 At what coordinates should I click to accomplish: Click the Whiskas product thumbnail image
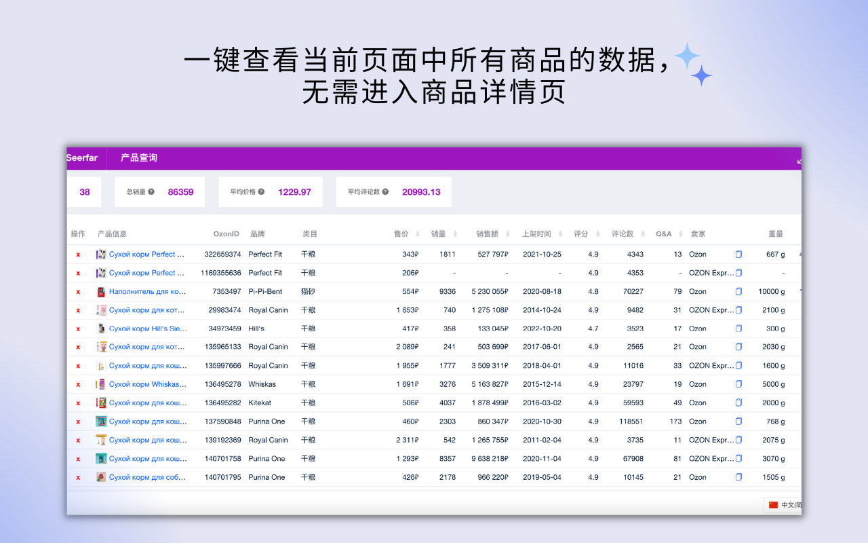(100, 383)
